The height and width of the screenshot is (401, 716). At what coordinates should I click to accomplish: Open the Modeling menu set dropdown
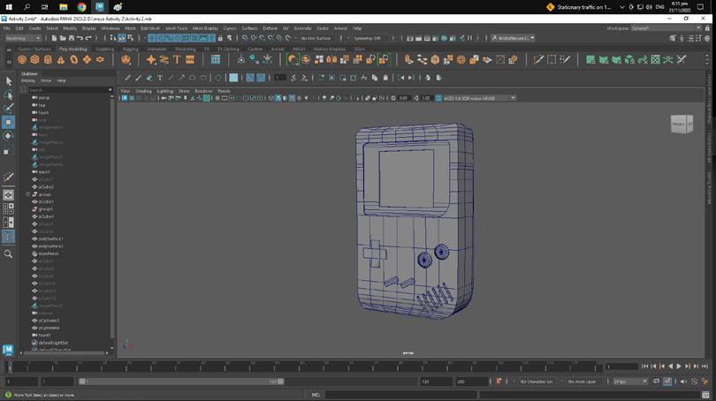pos(22,38)
